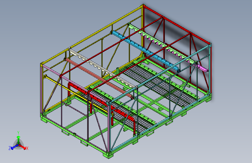Select the magenta toothed beam end piece

click(203, 68)
